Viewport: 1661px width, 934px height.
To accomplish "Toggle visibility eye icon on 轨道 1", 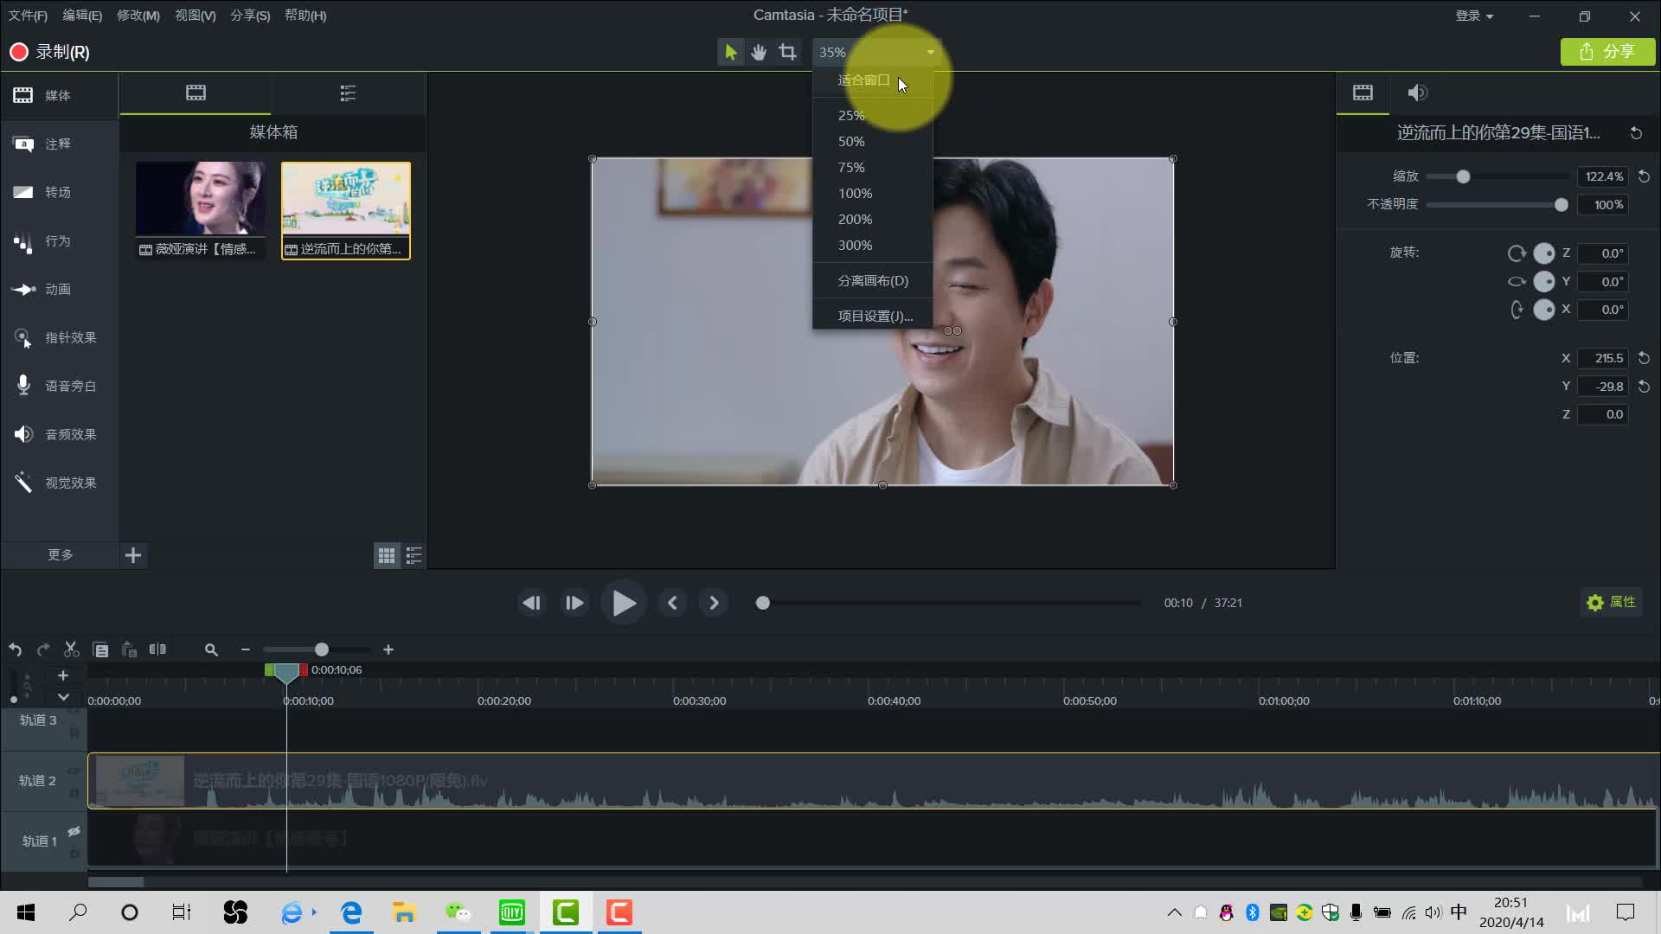I will point(74,831).
